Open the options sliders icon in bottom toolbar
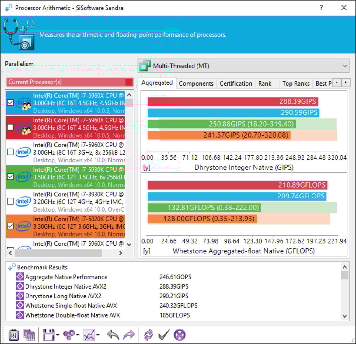Screen dimensions: 356x344 (x=14, y=335)
